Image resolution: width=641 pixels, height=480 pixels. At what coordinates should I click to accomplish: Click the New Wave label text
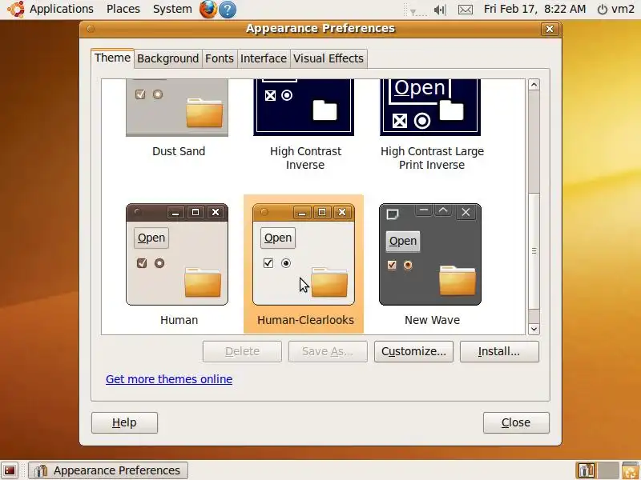(432, 320)
